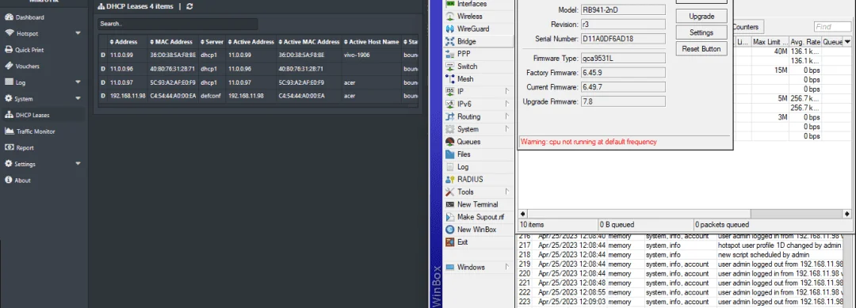Screen dimensions: 856x308
Task: Expand the System submenu arrow in Mikhmon
Action: point(78,99)
